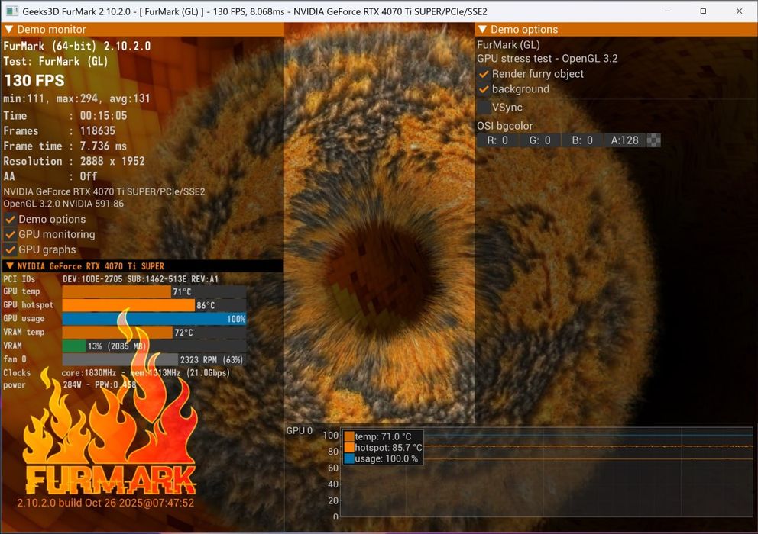Viewport: 758px width, 534px height.
Task: Click the blue usage legend square in graph
Action: (349, 458)
